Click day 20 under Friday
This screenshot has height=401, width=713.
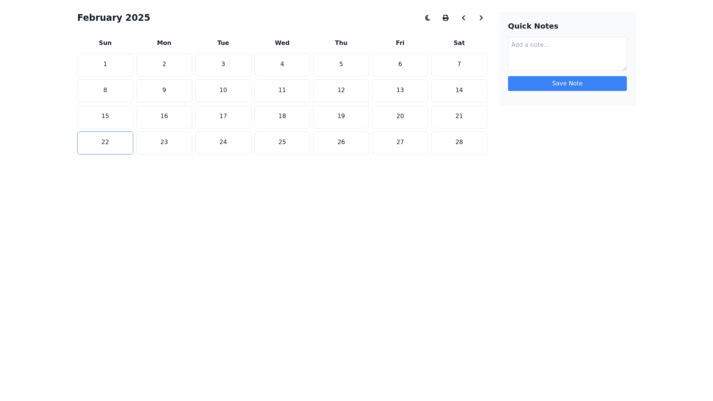(x=400, y=117)
